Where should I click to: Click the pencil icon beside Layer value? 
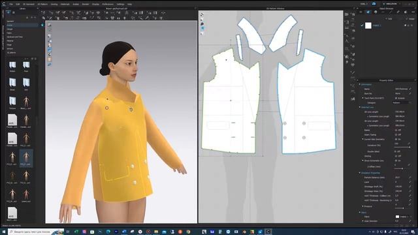410,182
